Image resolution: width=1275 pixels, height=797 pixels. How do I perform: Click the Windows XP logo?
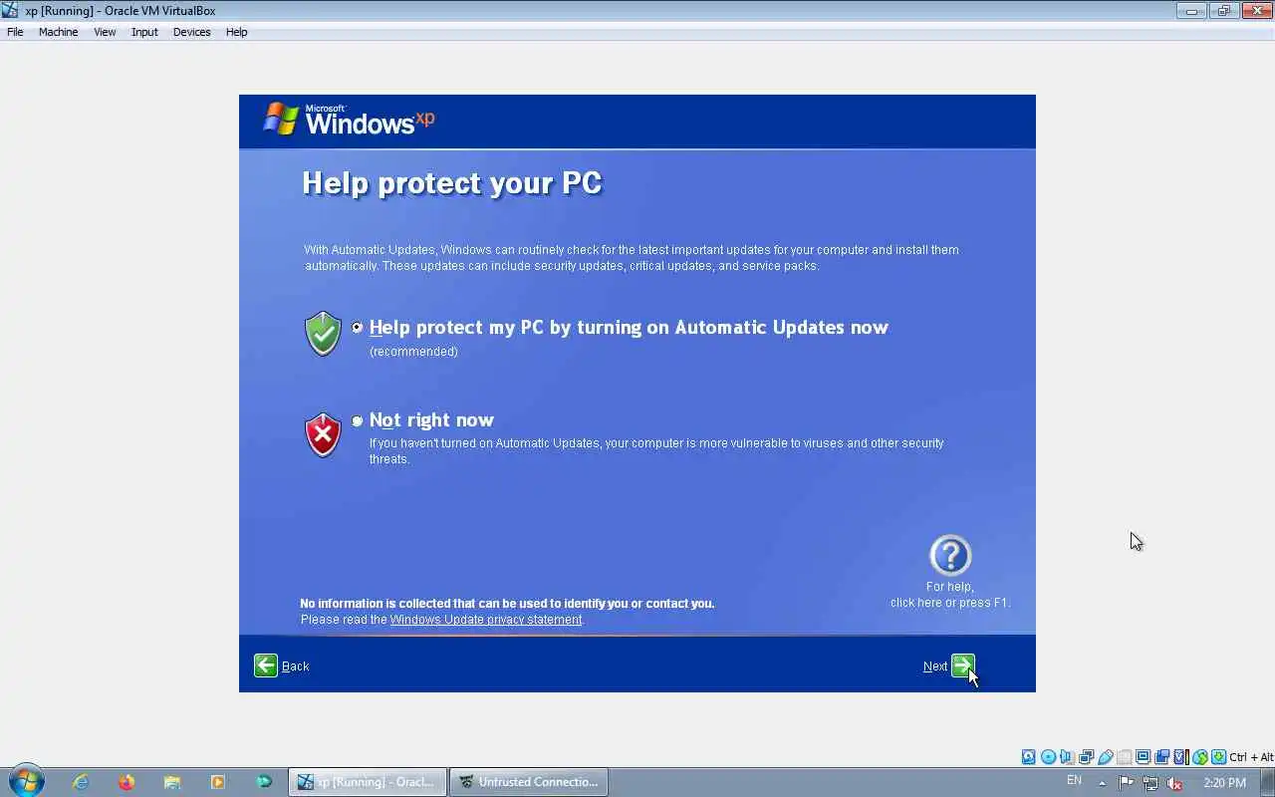[349, 119]
